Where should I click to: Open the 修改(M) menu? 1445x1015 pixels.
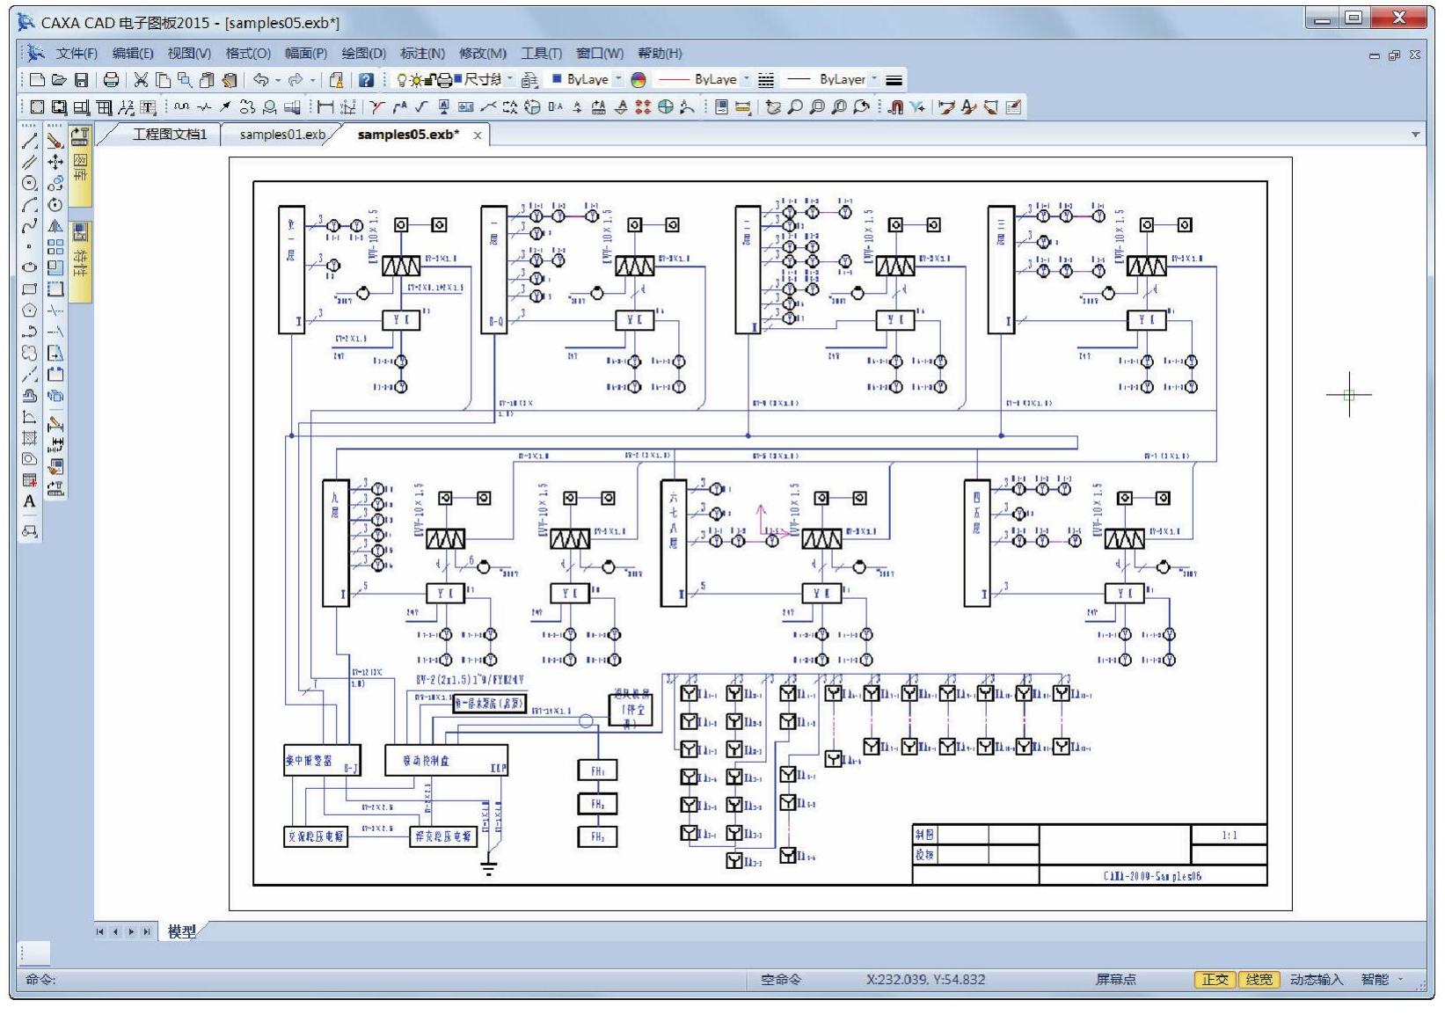click(x=483, y=54)
